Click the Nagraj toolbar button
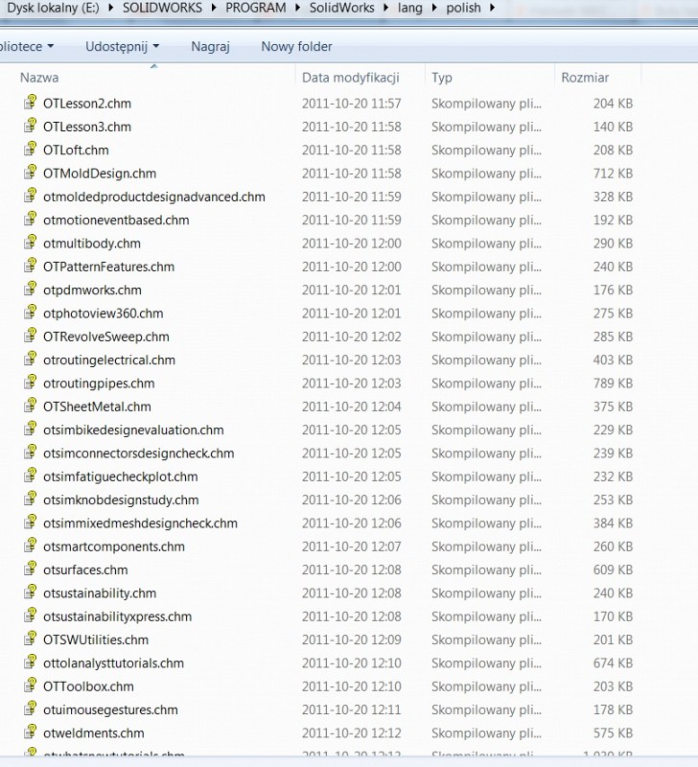This screenshot has height=767, width=698. point(210,46)
